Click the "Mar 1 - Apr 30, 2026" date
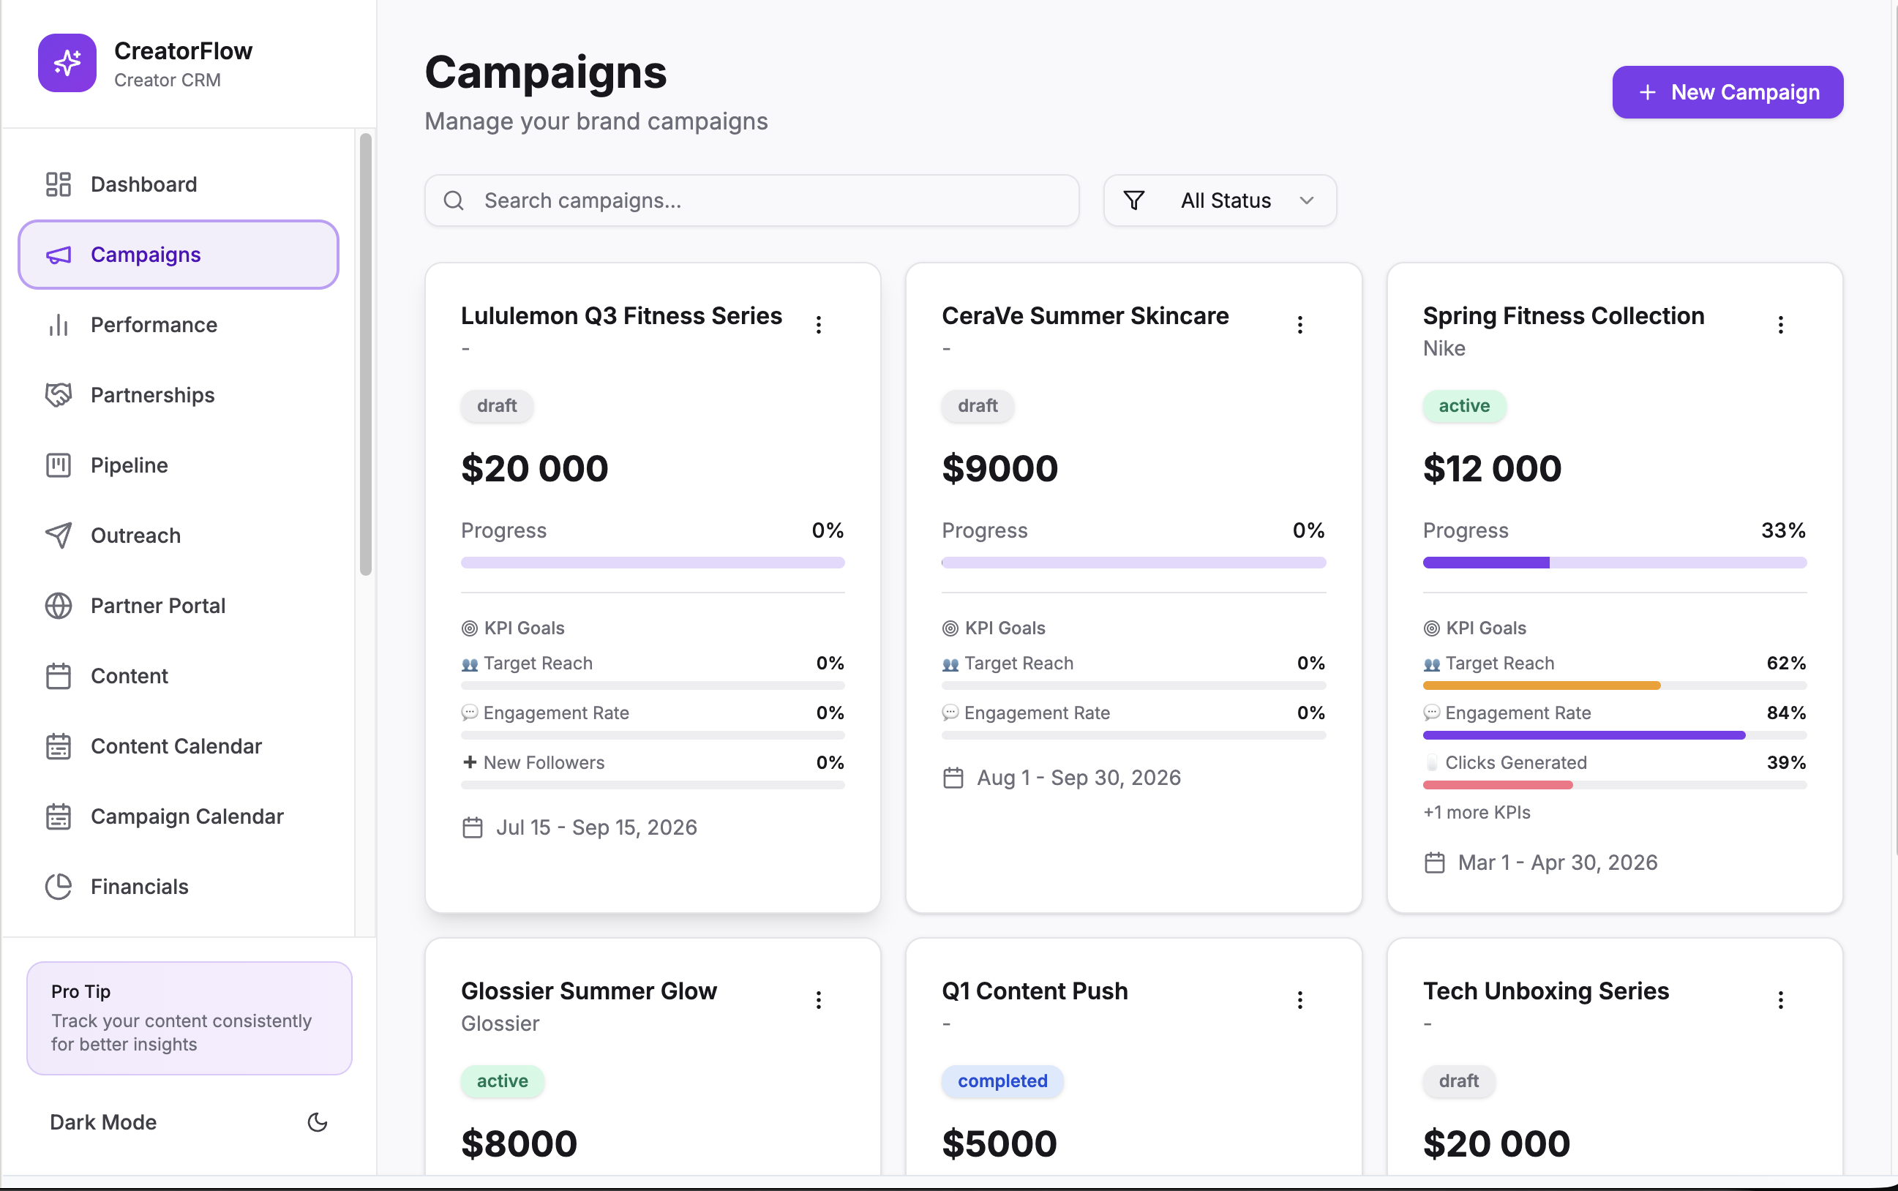The image size is (1898, 1191). pyautogui.click(x=1558, y=863)
